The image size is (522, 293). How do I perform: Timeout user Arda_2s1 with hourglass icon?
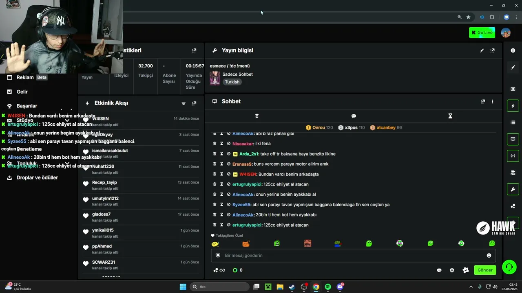(x=221, y=154)
